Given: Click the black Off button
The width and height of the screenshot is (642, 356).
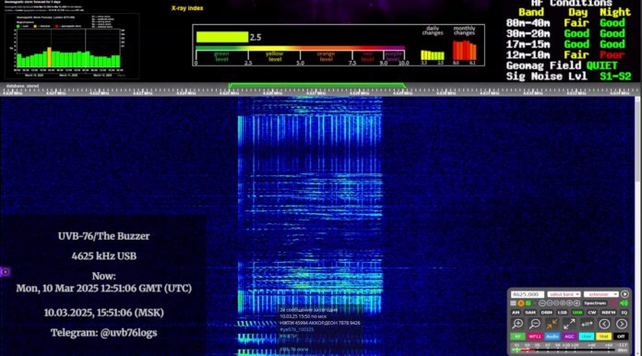Looking at the screenshot, I should [x=621, y=337].
